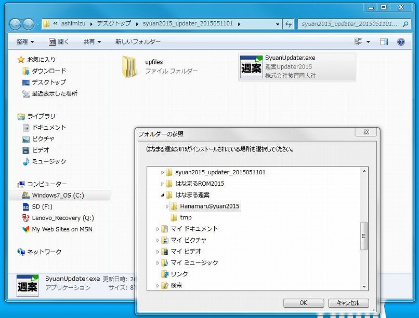Open the upfiles folder icon
The image size is (419, 318).
(129, 67)
